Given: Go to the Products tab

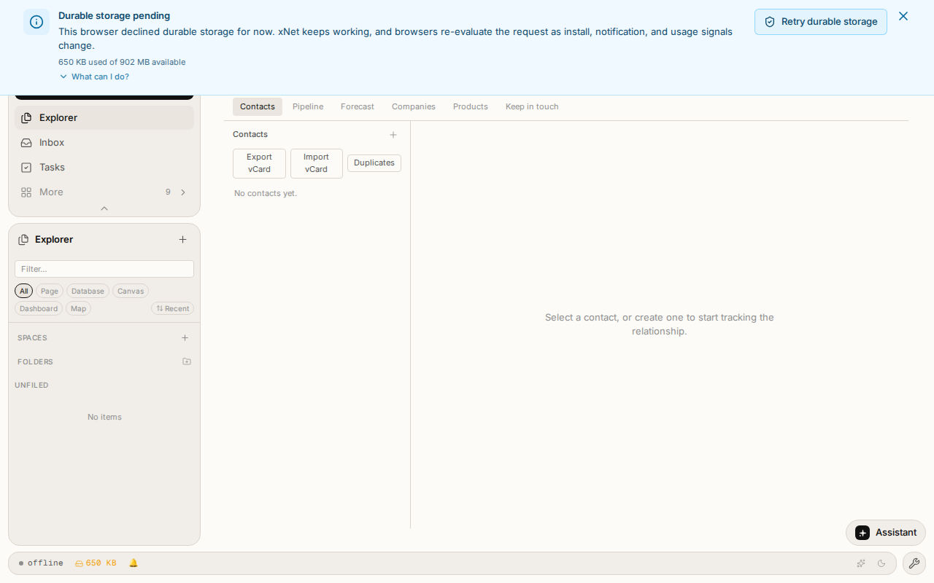Looking at the screenshot, I should (x=471, y=106).
